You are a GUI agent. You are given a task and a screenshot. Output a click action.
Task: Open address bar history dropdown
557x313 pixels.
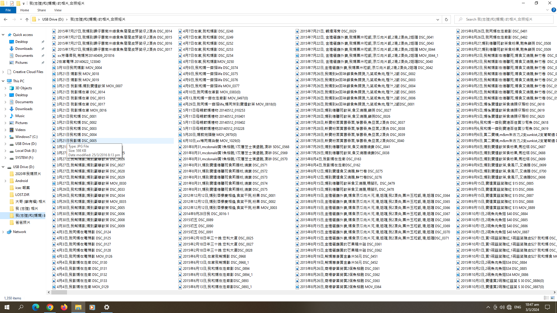tap(437, 19)
